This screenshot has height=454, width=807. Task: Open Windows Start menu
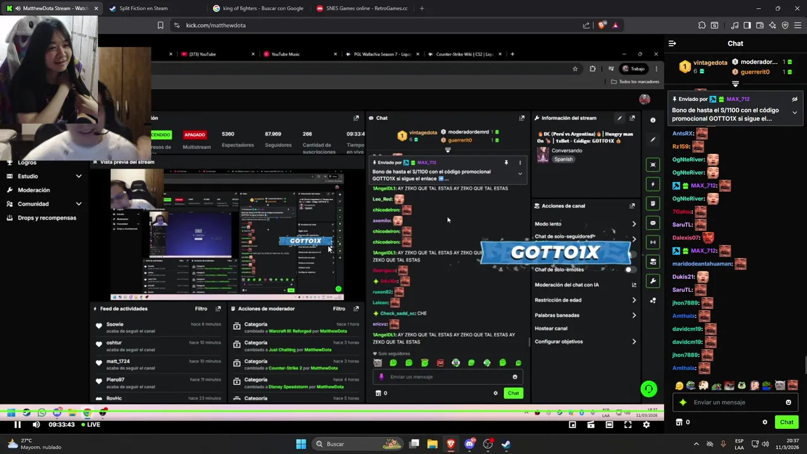pyautogui.click(x=301, y=444)
